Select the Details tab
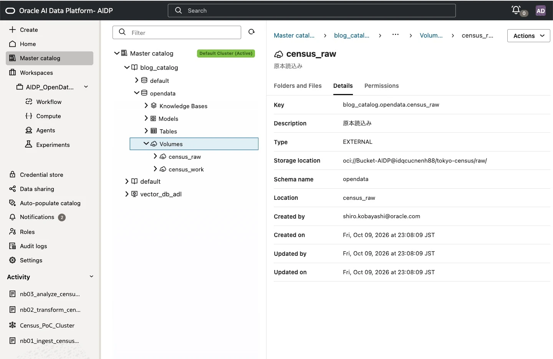 [343, 86]
